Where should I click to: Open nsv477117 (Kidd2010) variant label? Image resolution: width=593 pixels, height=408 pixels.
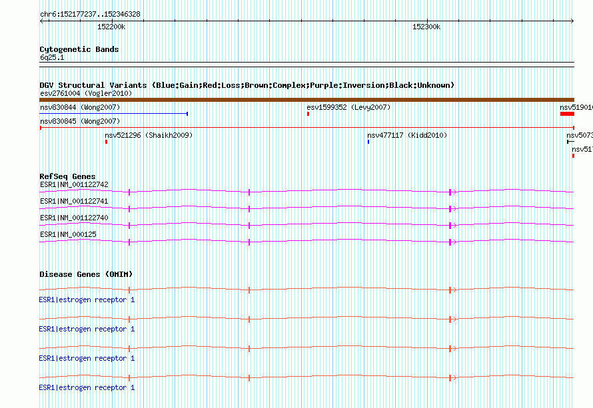[407, 135]
